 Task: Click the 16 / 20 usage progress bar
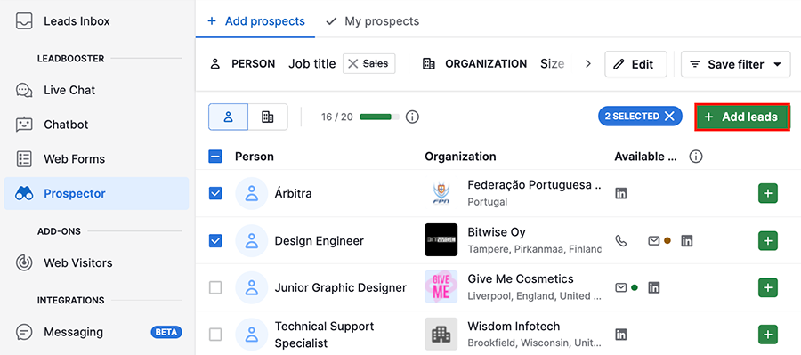pyautogui.click(x=379, y=117)
